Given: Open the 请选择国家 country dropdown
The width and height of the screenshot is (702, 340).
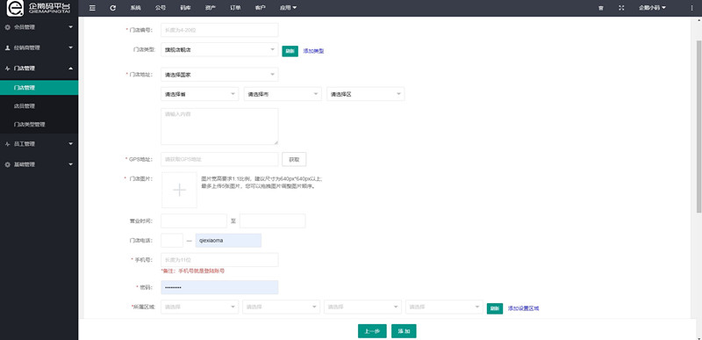Looking at the screenshot, I should click(219, 75).
